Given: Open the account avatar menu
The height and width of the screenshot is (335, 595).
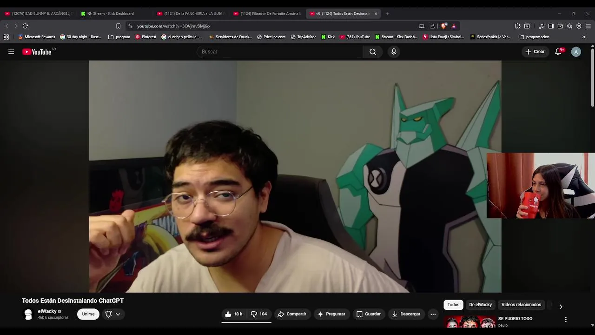Looking at the screenshot, I should (576, 52).
